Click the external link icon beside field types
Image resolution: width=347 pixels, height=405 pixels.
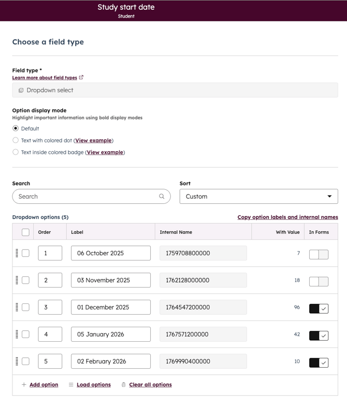click(81, 78)
